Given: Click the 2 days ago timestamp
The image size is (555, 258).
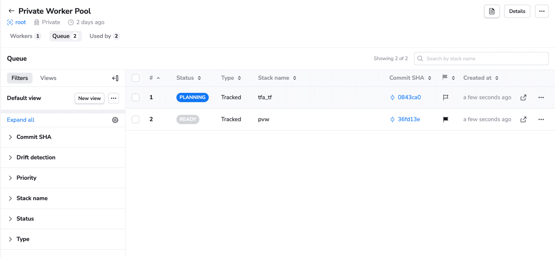Looking at the screenshot, I should pos(90,22).
